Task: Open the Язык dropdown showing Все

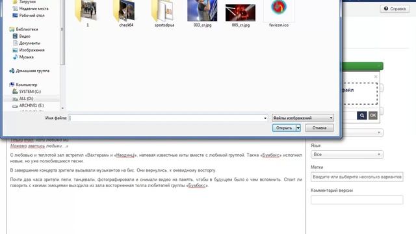Action: click(347, 155)
